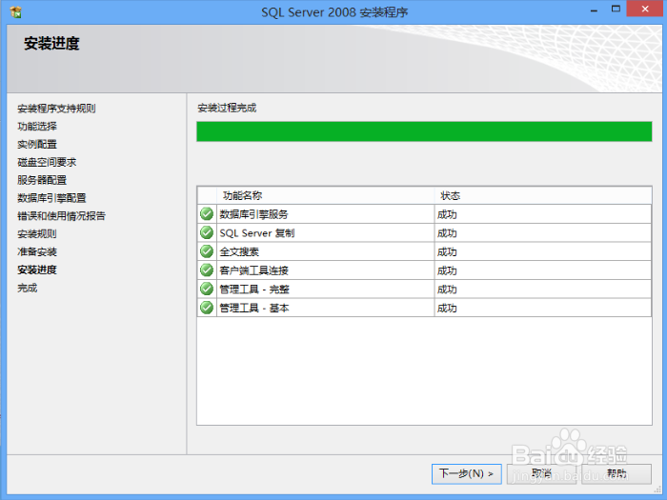This screenshot has height=500, width=667.
Task: Click the 帮助 button
Action: pyautogui.click(x=616, y=473)
